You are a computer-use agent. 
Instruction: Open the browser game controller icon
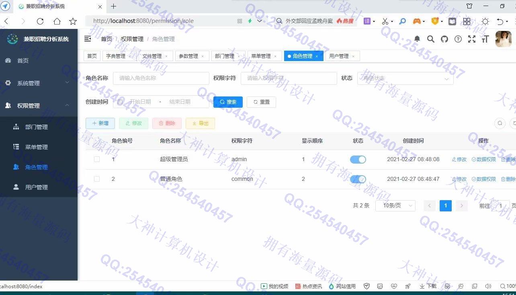(417, 21)
